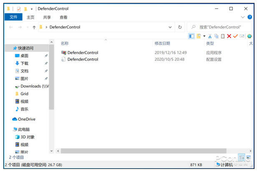Go up one folder level
The image size is (257, 171).
[34, 27]
